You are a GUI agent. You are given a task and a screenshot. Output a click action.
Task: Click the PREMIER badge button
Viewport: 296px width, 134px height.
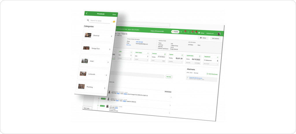tap(175, 32)
